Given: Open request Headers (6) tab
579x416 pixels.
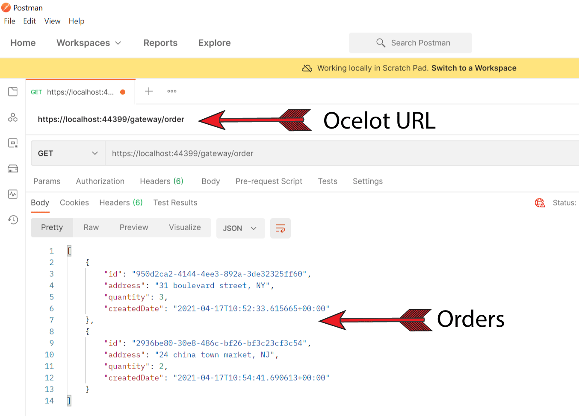Looking at the screenshot, I should pos(162,181).
